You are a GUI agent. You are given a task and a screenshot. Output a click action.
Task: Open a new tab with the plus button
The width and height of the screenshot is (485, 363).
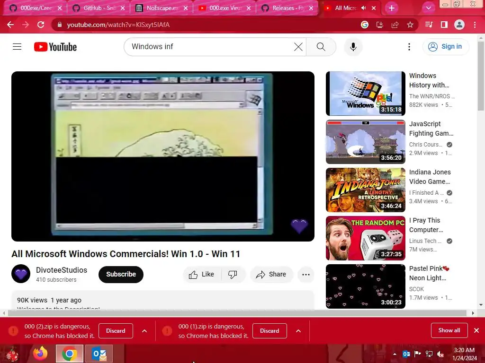(x=392, y=8)
